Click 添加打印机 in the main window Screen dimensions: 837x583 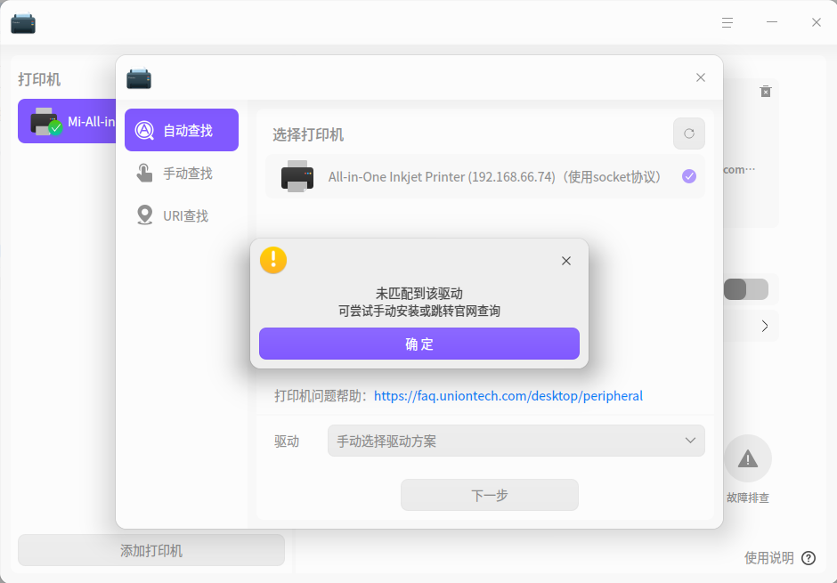click(x=151, y=550)
